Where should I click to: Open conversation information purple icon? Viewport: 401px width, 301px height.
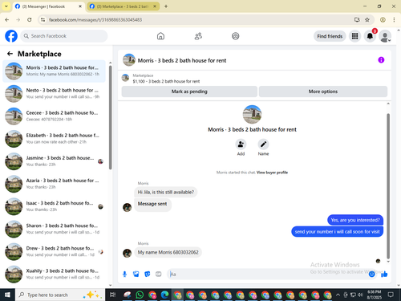[381, 60]
